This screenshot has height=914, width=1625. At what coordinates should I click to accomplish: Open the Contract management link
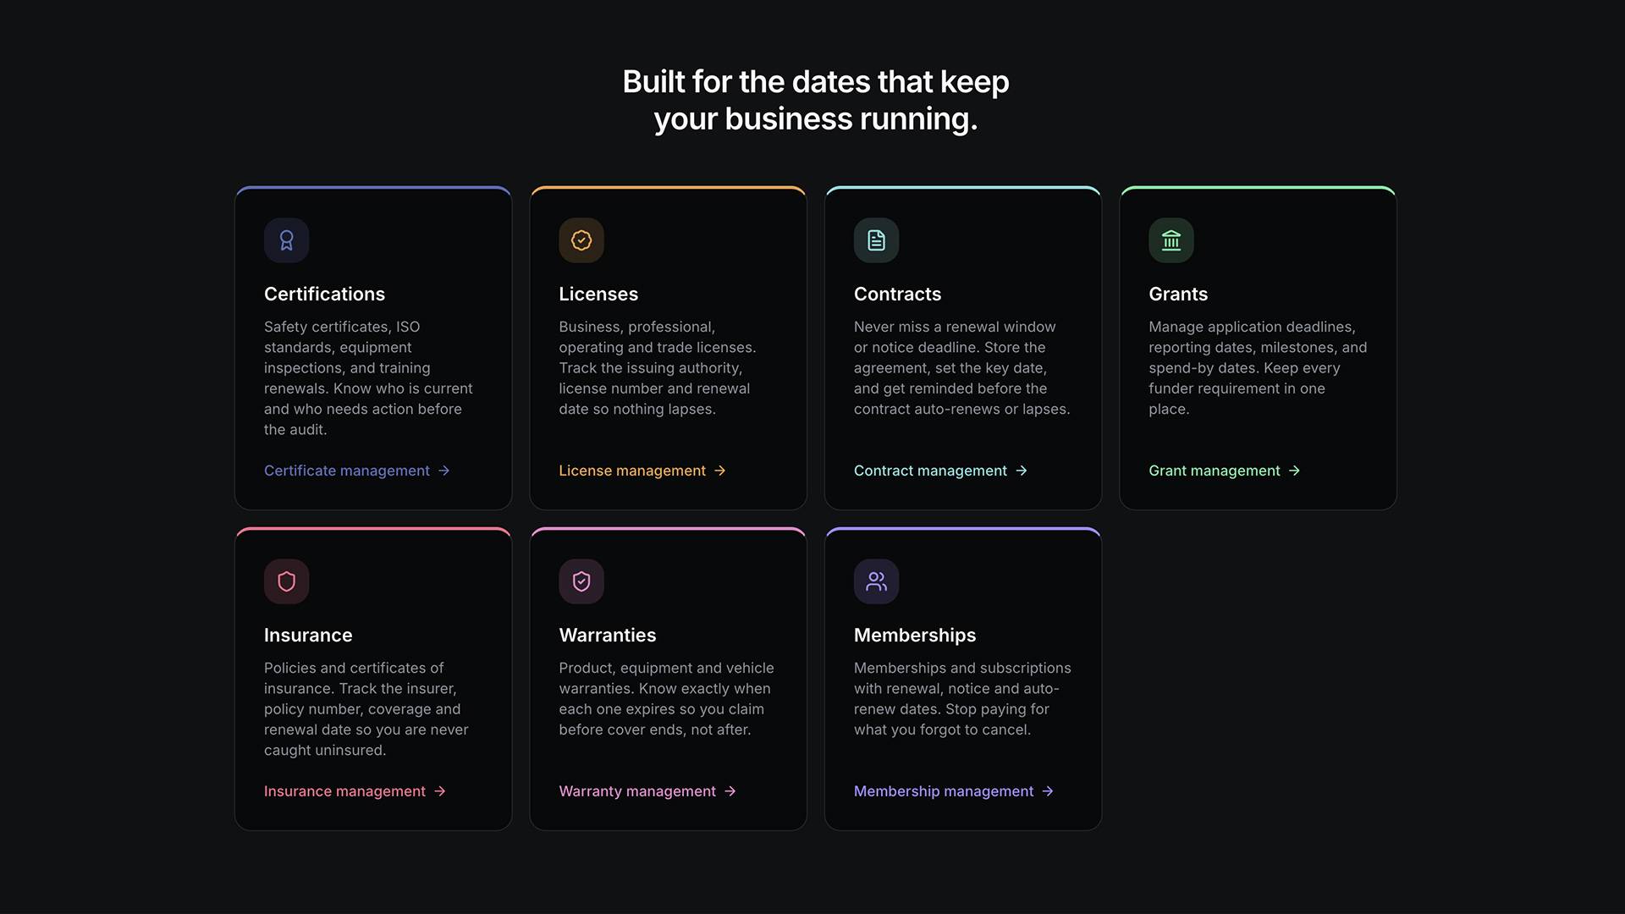[x=940, y=471]
